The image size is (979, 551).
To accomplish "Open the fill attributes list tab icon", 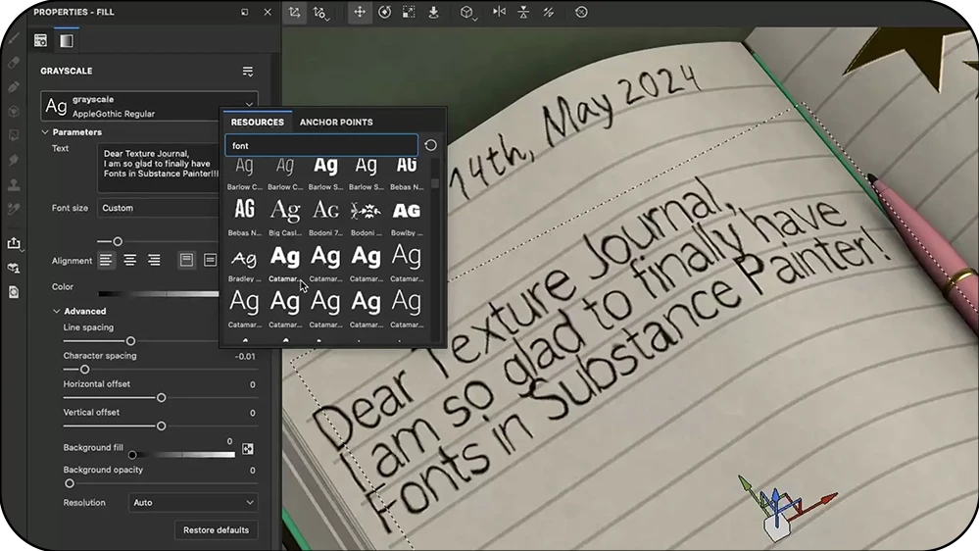I will (40, 40).
